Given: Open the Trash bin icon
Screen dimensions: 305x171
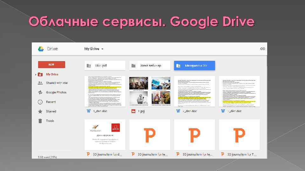Looking at the screenshot, I should tap(40, 121).
